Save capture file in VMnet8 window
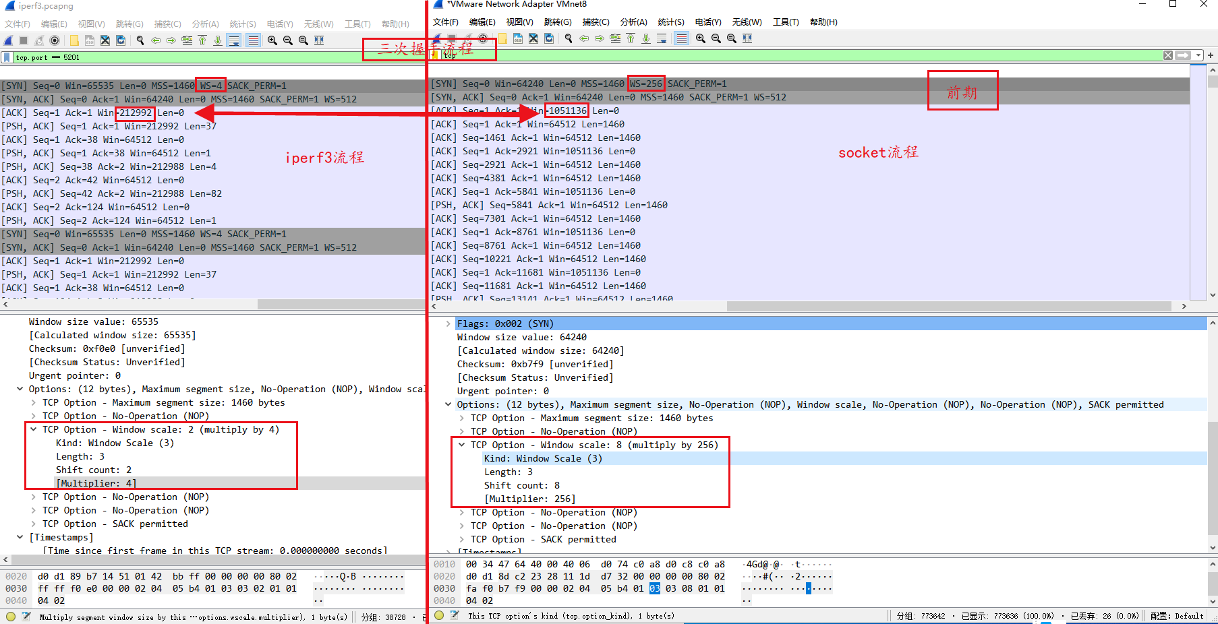This screenshot has width=1218, height=624. [x=518, y=38]
